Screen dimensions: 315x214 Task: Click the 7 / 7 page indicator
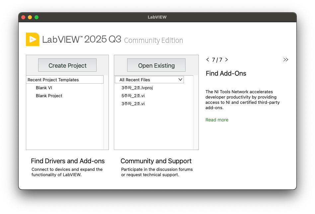217,60
